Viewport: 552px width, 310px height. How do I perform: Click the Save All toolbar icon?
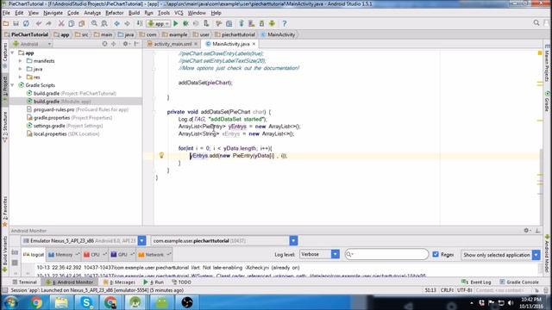pos(16,23)
